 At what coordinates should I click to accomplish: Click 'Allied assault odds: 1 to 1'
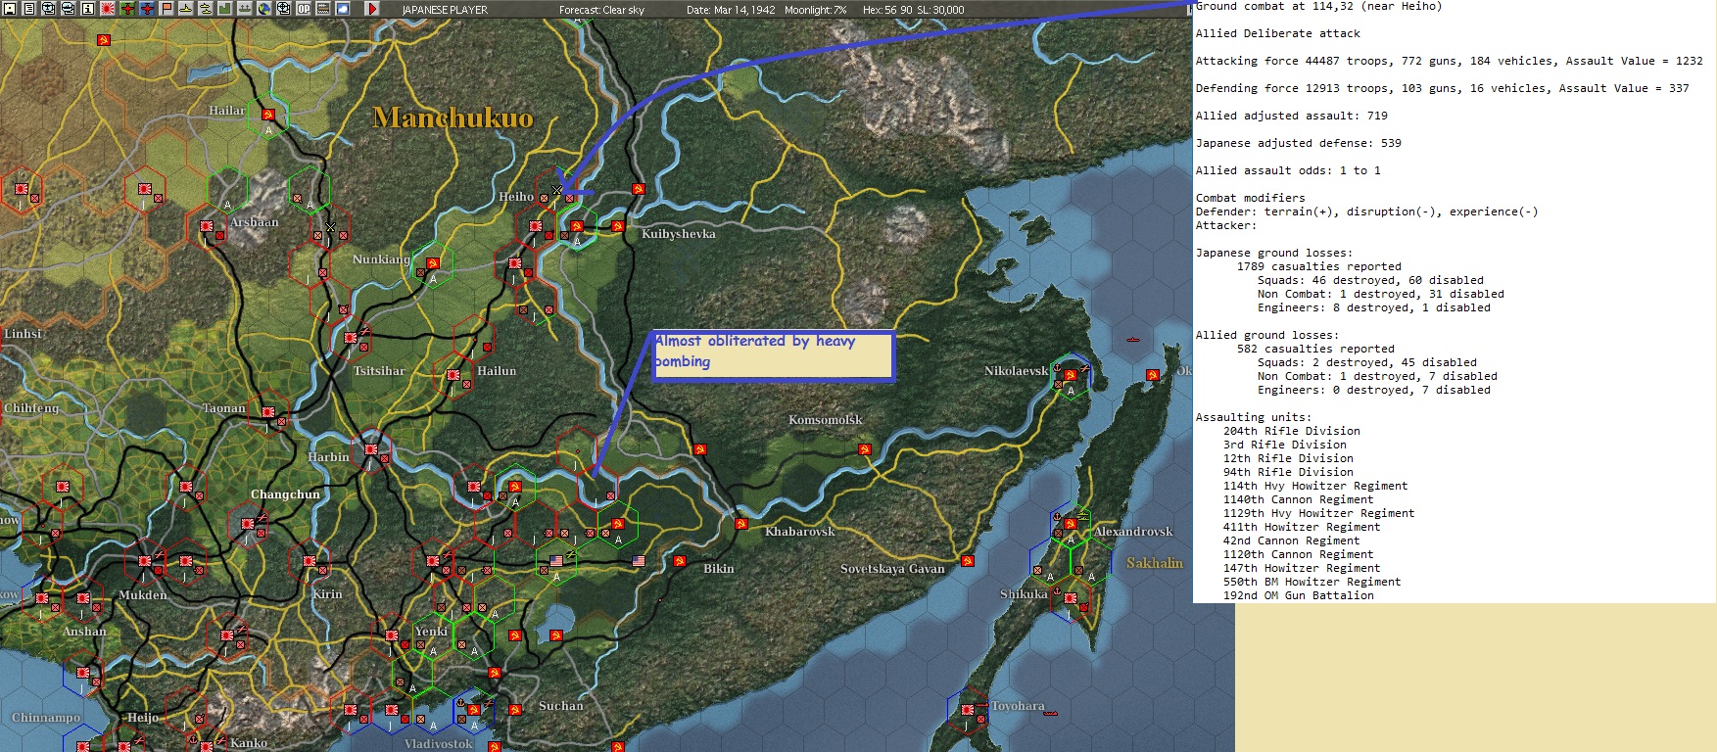(x=1288, y=170)
